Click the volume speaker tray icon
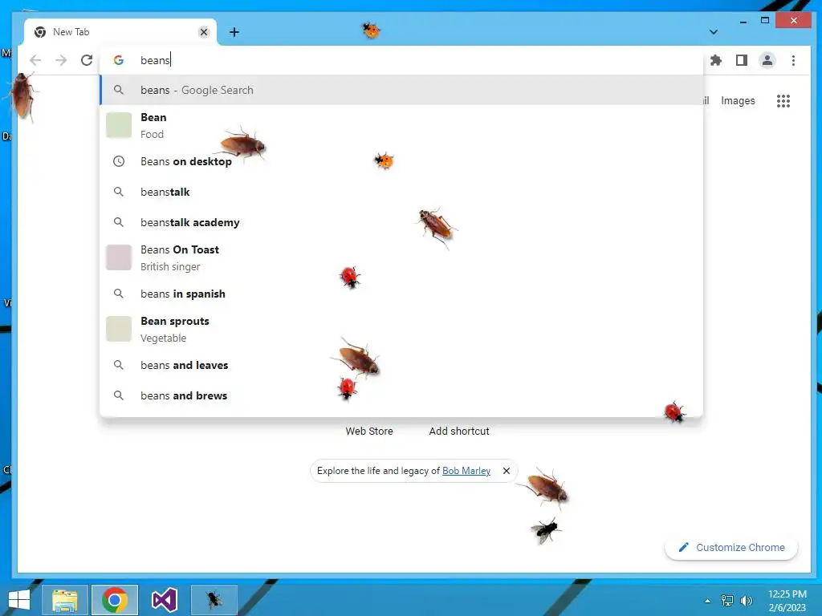The height and width of the screenshot is (616, 822). (x=746, y=600)
